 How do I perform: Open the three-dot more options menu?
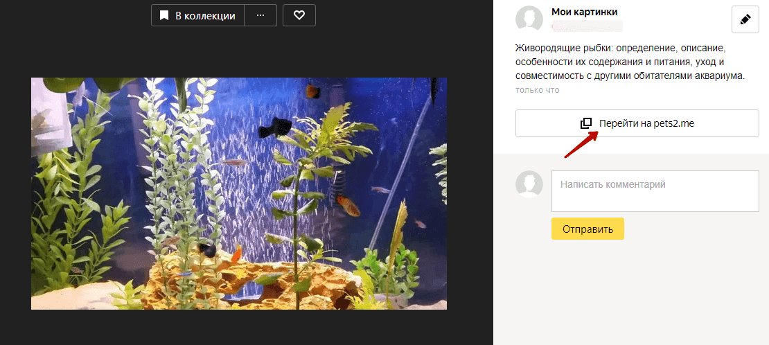260,15
